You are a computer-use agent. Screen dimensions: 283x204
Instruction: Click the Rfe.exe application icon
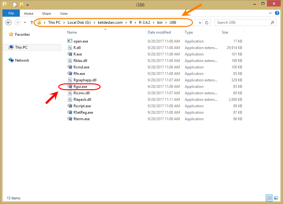[70, 73]
